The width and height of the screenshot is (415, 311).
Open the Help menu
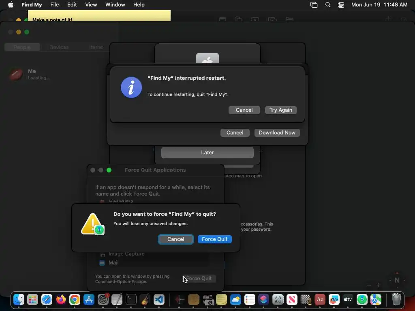tap(139, 5)
